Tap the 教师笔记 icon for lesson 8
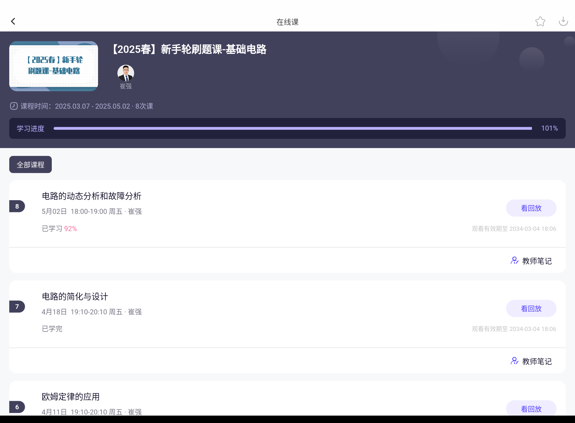The image size is (575, 423). click(x=514, y=261)
